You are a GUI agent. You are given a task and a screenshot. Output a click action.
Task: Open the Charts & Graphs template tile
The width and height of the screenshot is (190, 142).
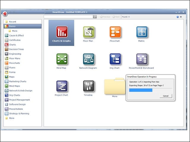61,33
